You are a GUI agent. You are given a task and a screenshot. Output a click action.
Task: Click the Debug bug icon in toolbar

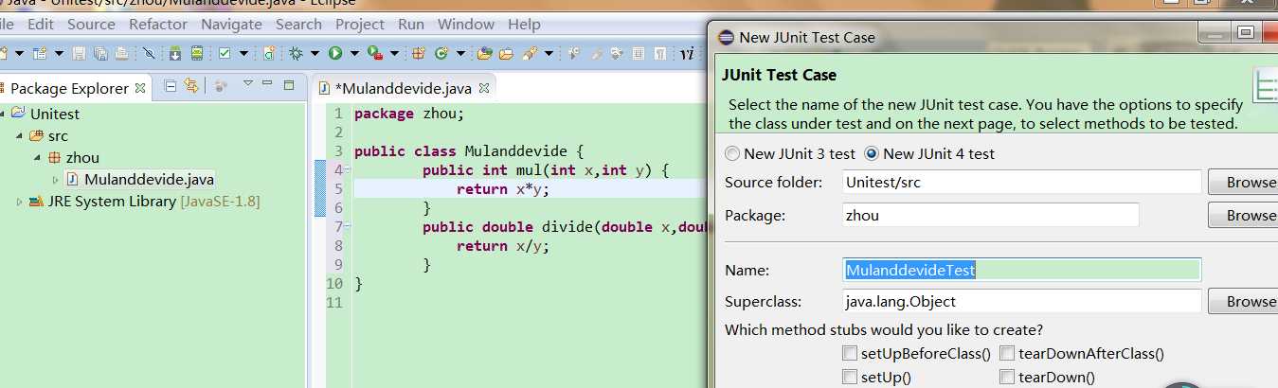(297, 54)
